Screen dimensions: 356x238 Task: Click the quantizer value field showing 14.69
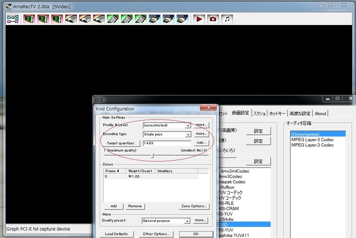pyautogui.click(x=167, y=143)
